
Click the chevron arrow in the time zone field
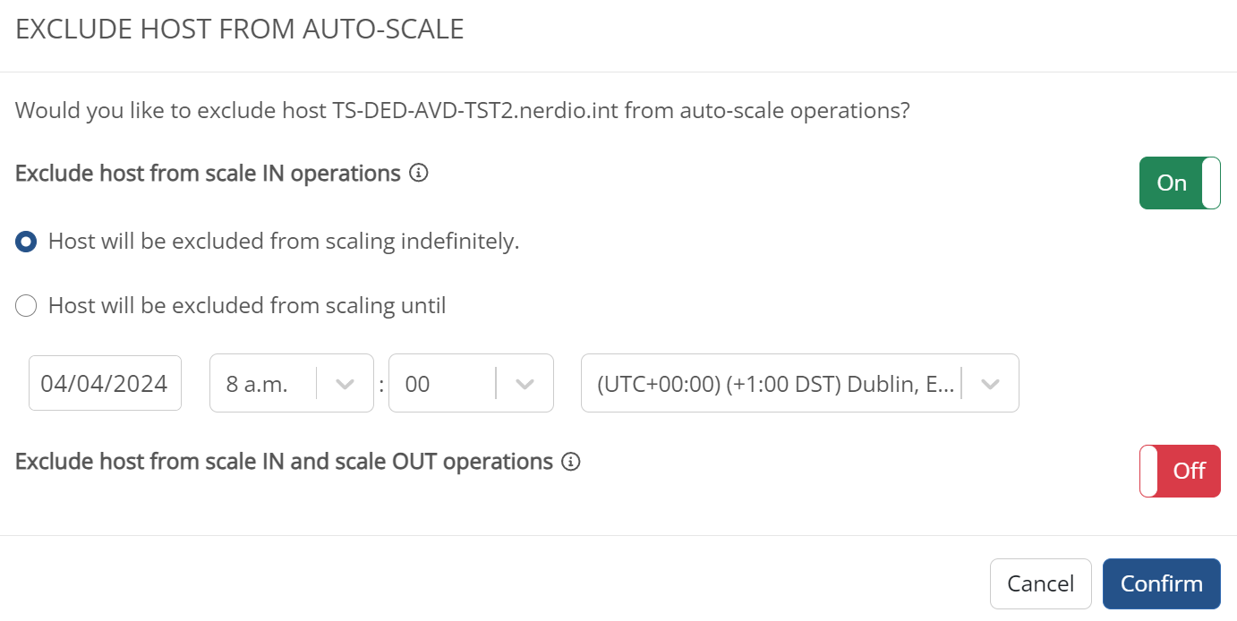(989, 384)
